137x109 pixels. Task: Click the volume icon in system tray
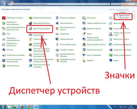point(126,107)
